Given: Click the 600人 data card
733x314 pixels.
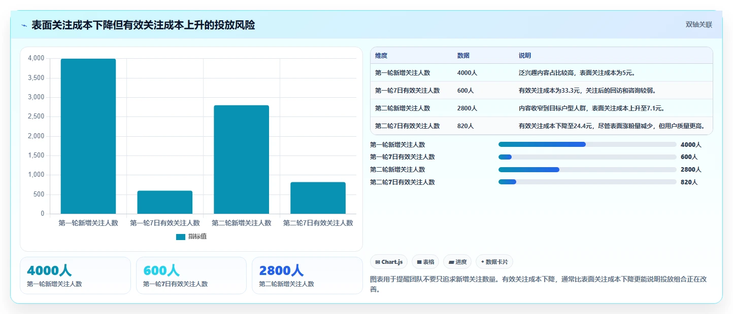Looking at the screenshot, I should [191, 276].
